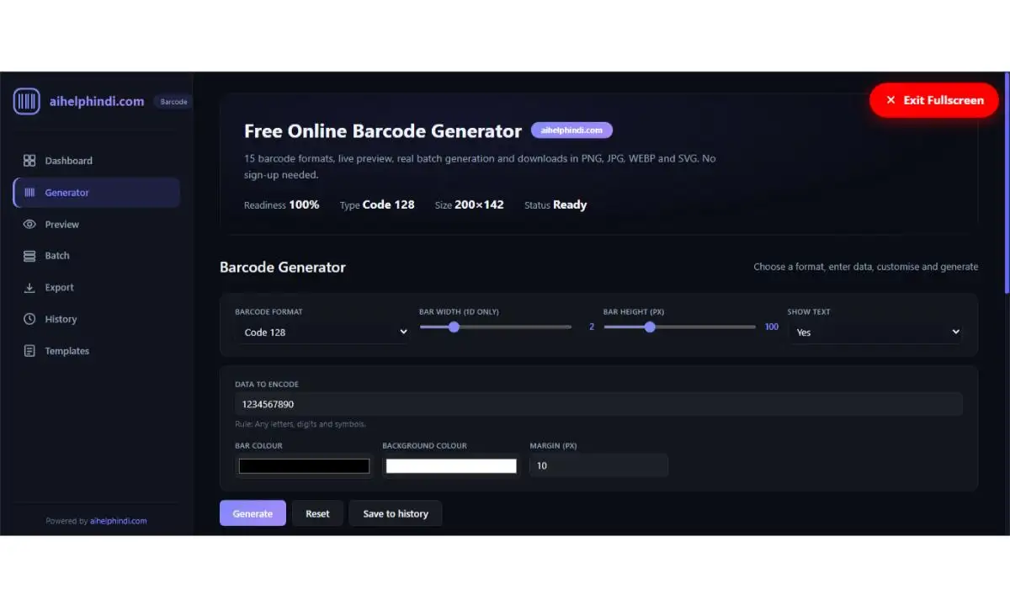Click the Exit Fullscreen button
This screenshot has width=1010, height=606.
click(934, 100)
